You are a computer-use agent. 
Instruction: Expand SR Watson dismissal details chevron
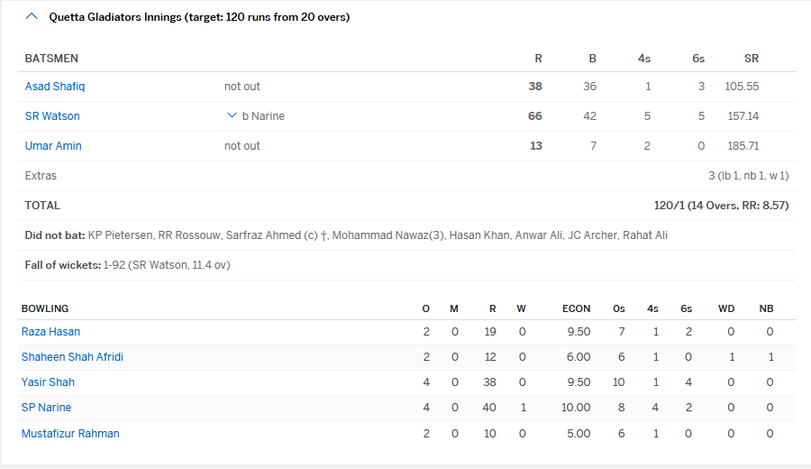click(x=232, y=115)
